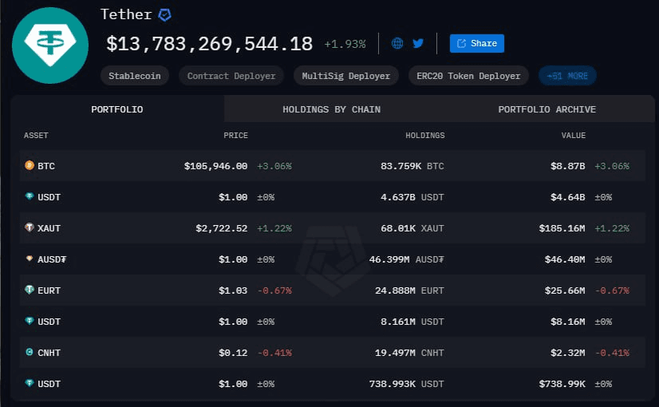Image resolution: width=659 pixels, height=407 pixels.
Task: Click the EURT price $1.03
Action: [233, 290]
